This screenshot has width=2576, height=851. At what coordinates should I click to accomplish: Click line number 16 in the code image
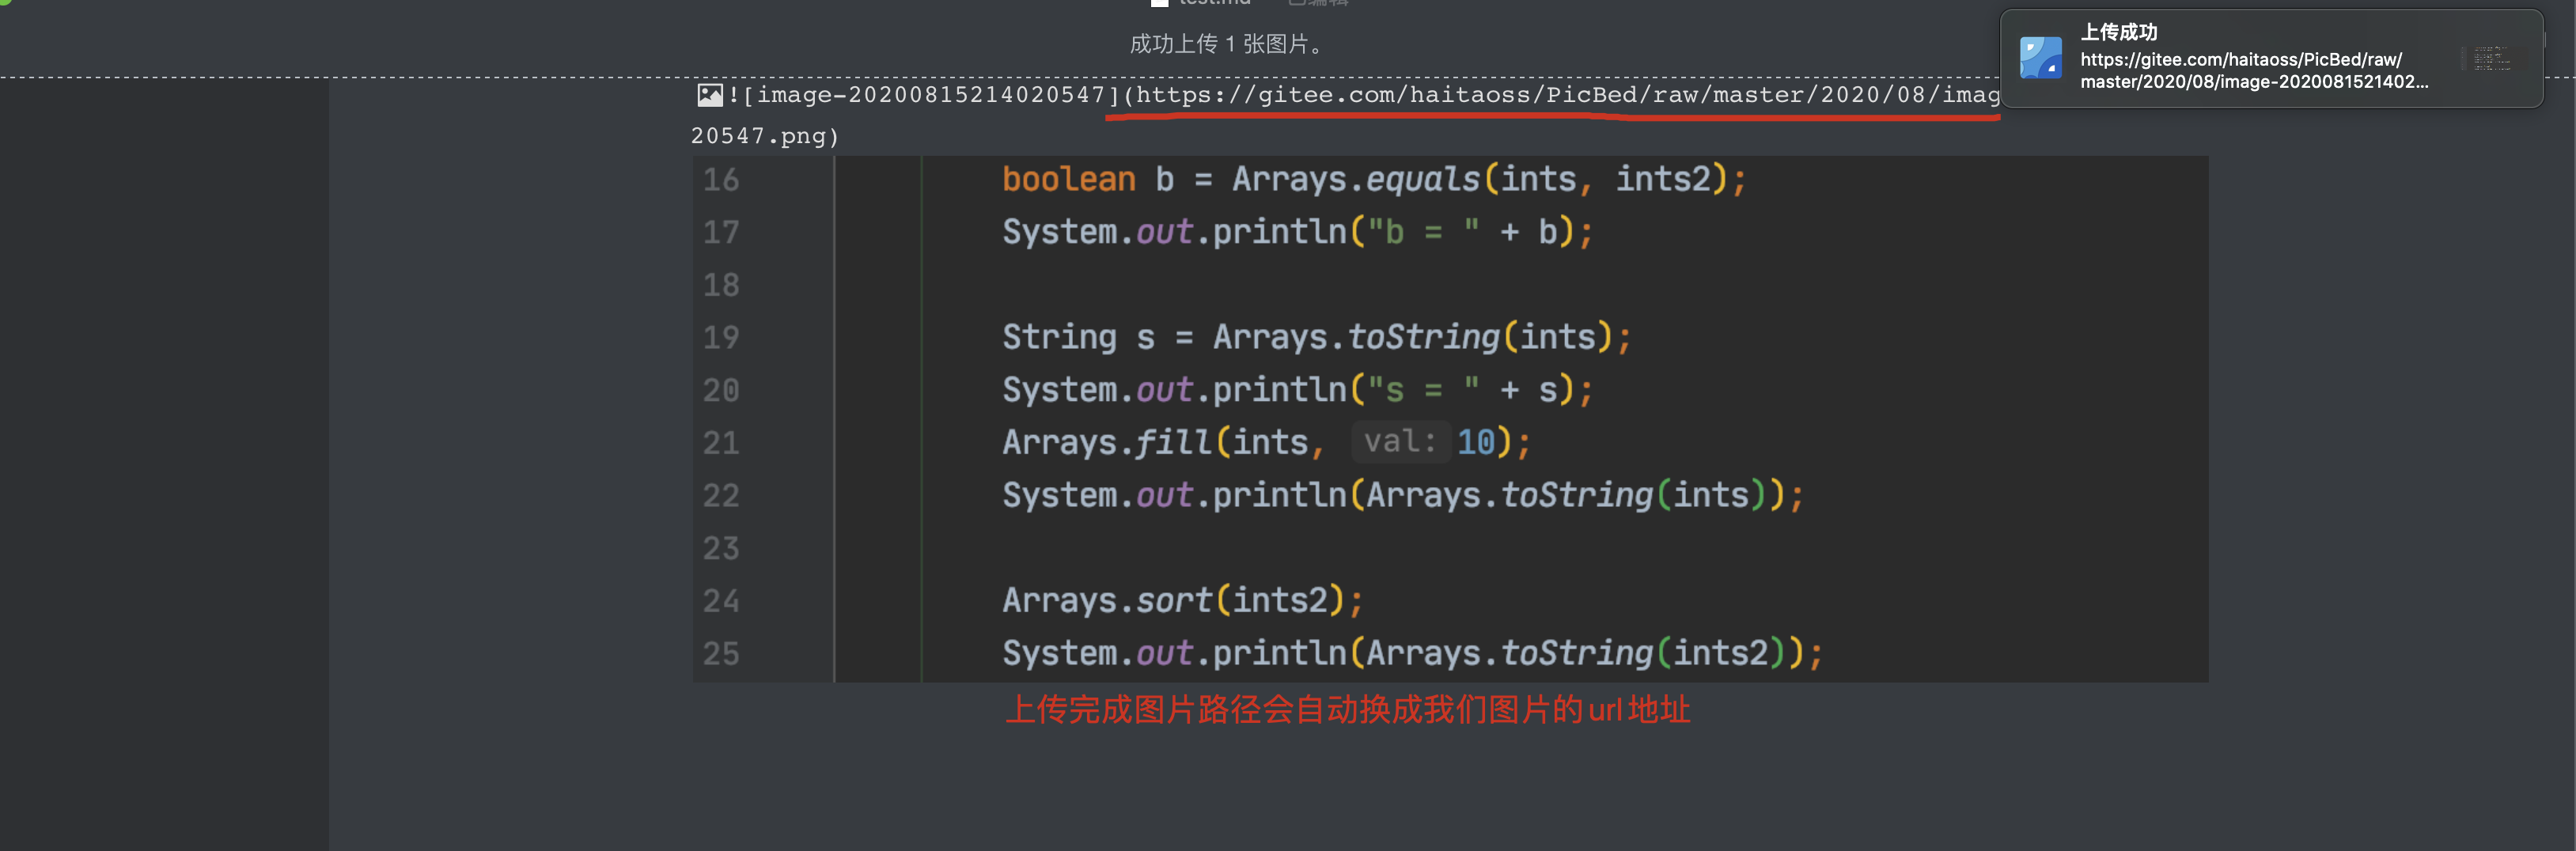point(720,180)
